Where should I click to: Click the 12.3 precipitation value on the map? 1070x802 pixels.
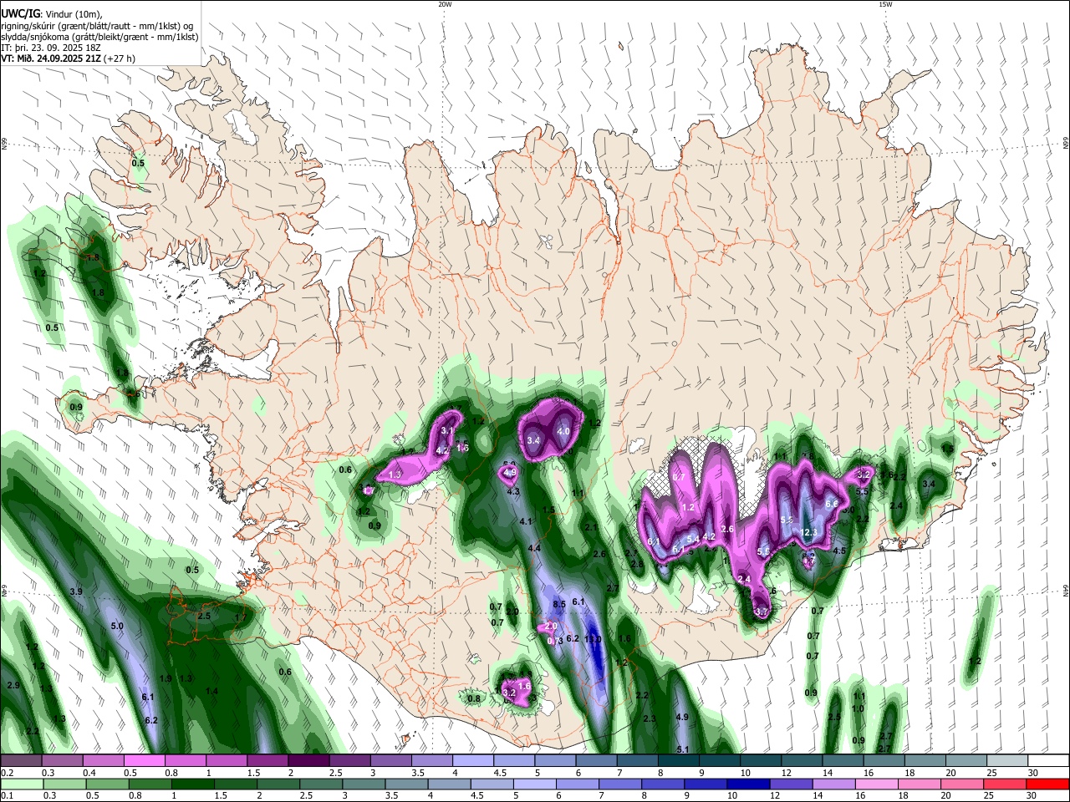[808, 532]
